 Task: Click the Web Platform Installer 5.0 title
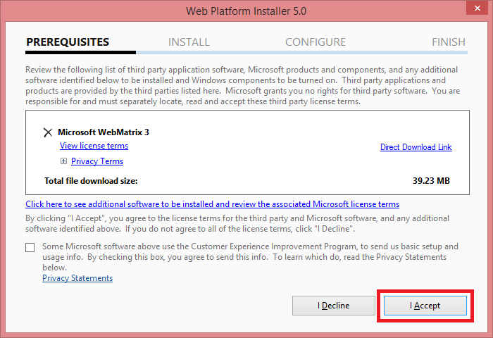tap(246, 11)
